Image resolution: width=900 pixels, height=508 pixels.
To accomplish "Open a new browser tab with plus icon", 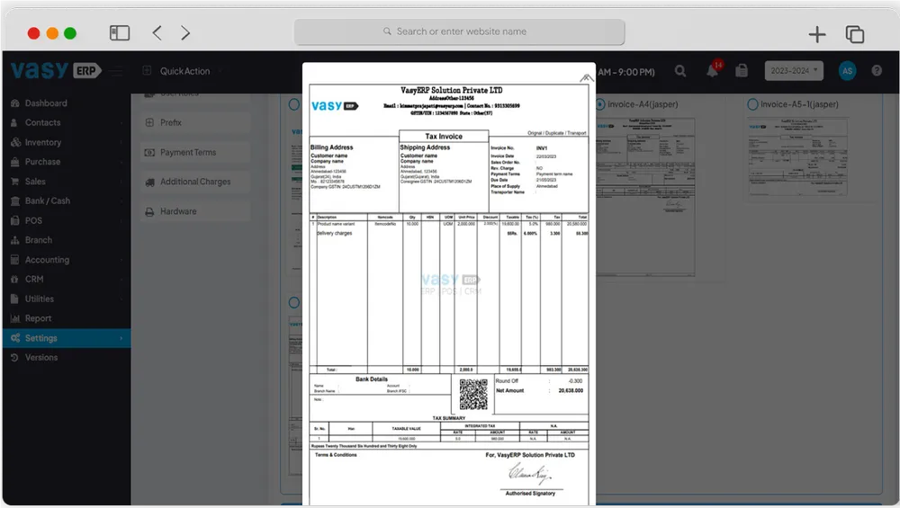I will [x=817, y=34].
